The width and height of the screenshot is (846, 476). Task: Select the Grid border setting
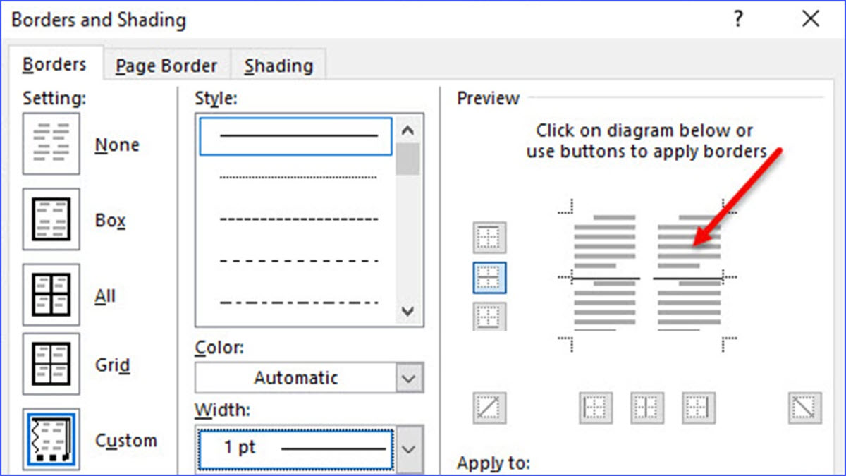[x=51, y=364]
